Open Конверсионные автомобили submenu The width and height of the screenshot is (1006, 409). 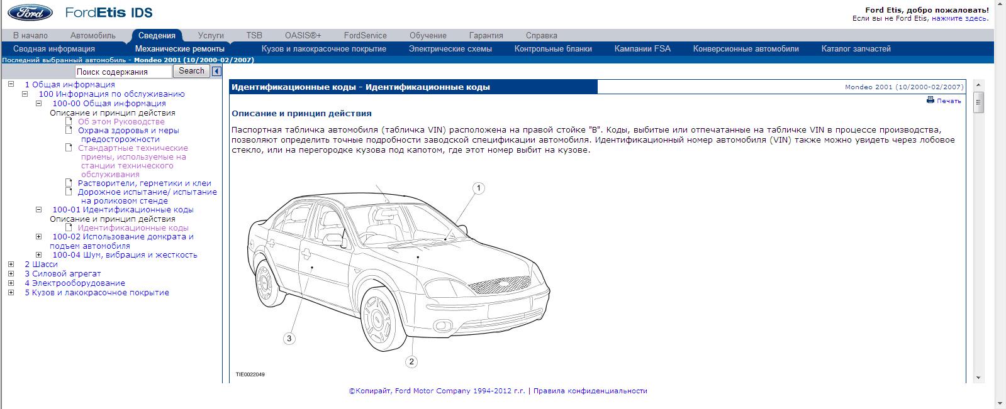746,48
